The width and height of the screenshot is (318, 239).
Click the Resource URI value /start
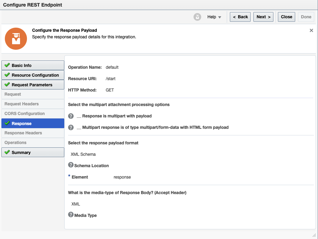(x=111, y=79)
